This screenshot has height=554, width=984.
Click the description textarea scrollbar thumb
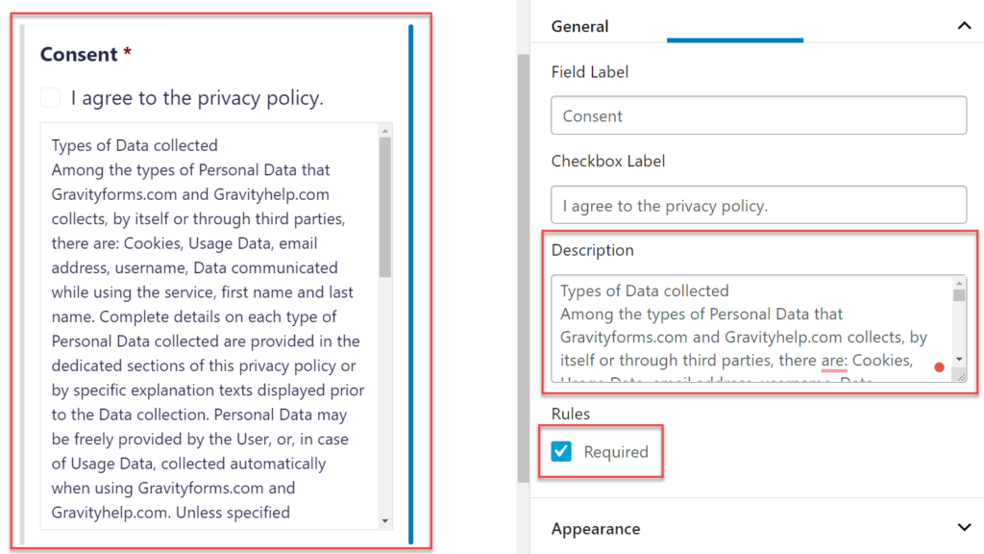point(959,295)
